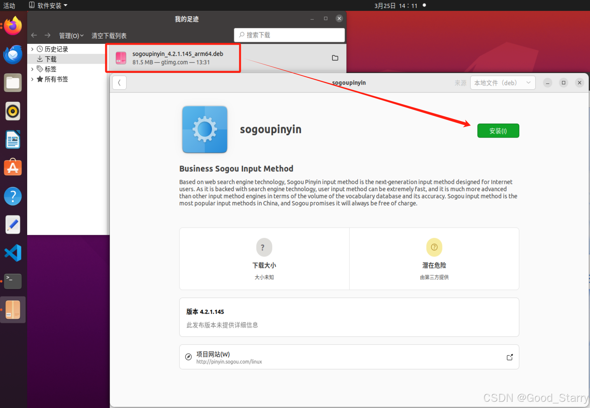Click the sogoupinyin gear application icon
The height and width of the screenshot is (408, 590).
pyautogui.click(x=205, y=129)
